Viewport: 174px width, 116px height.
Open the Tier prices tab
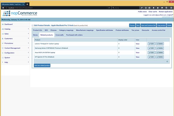[x=135, y=30]
